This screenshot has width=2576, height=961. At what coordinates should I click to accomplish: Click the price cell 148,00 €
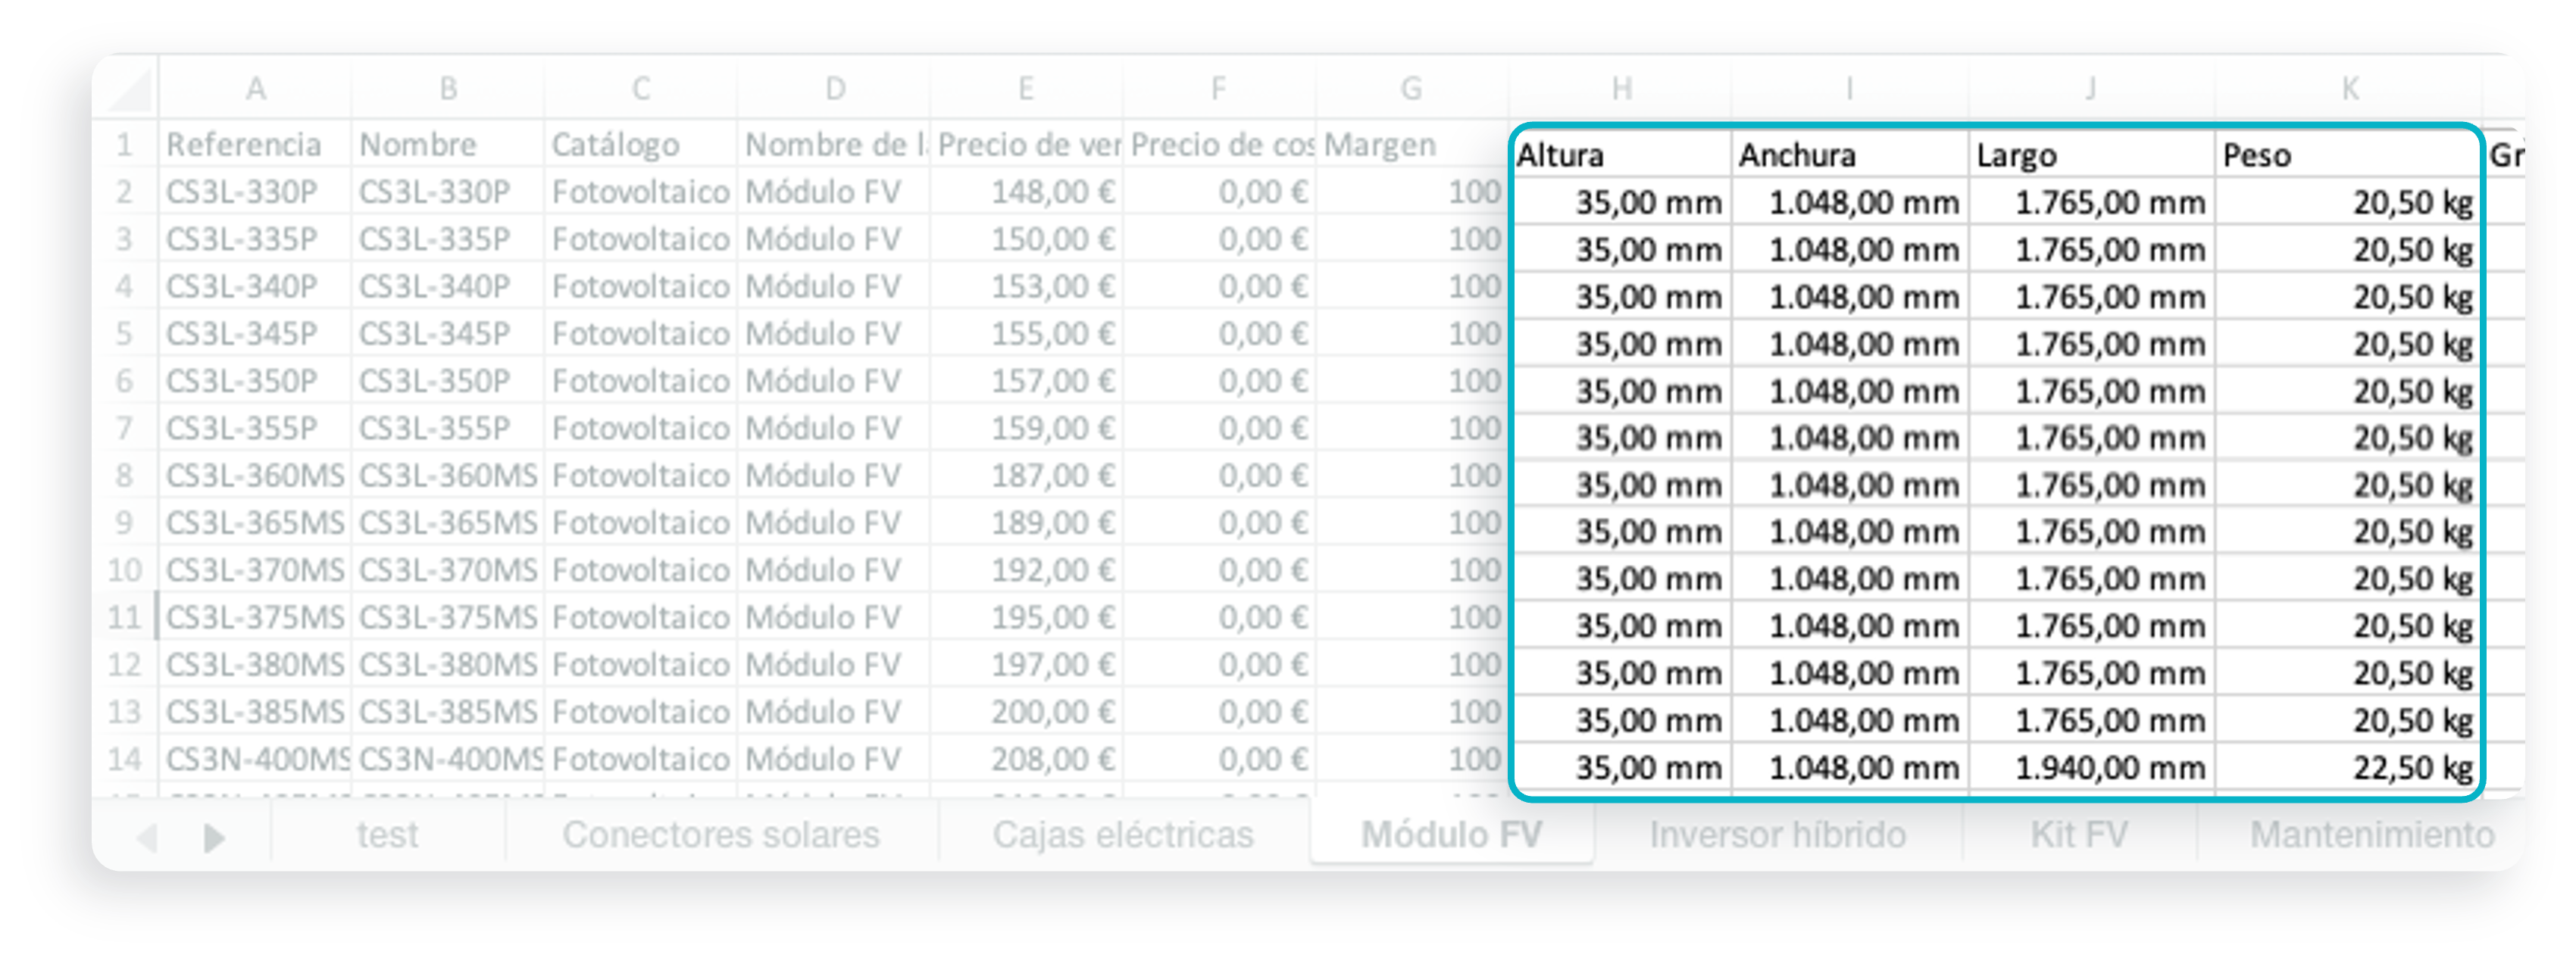click(x=1026, y=192)
